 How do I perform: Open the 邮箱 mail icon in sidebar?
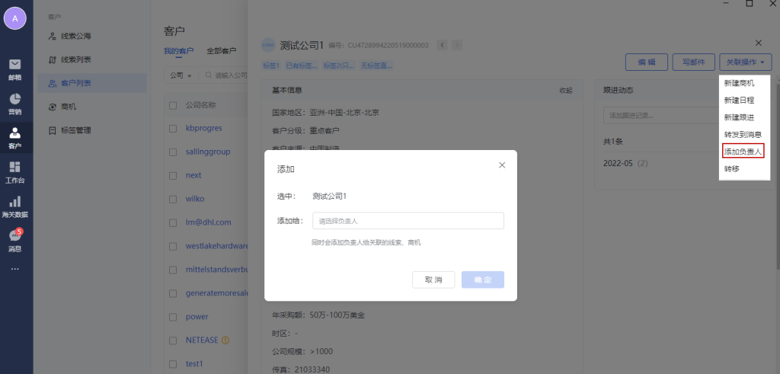tap(15, 67)
